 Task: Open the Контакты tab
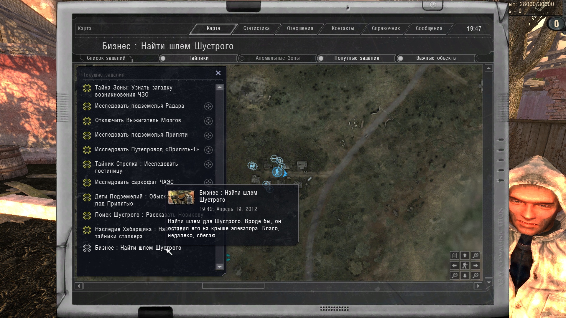click(x=343, y=29)
